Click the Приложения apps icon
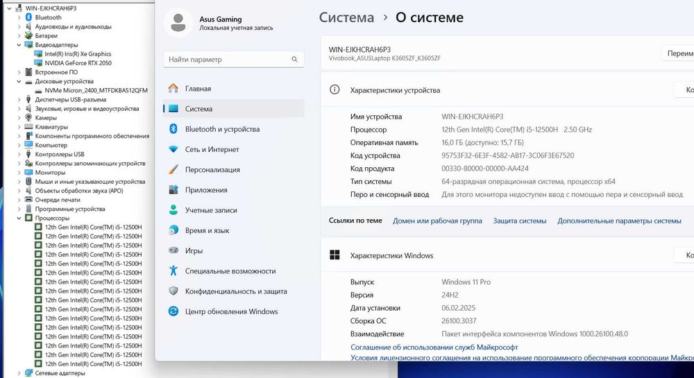 click(x=173, y=189)
